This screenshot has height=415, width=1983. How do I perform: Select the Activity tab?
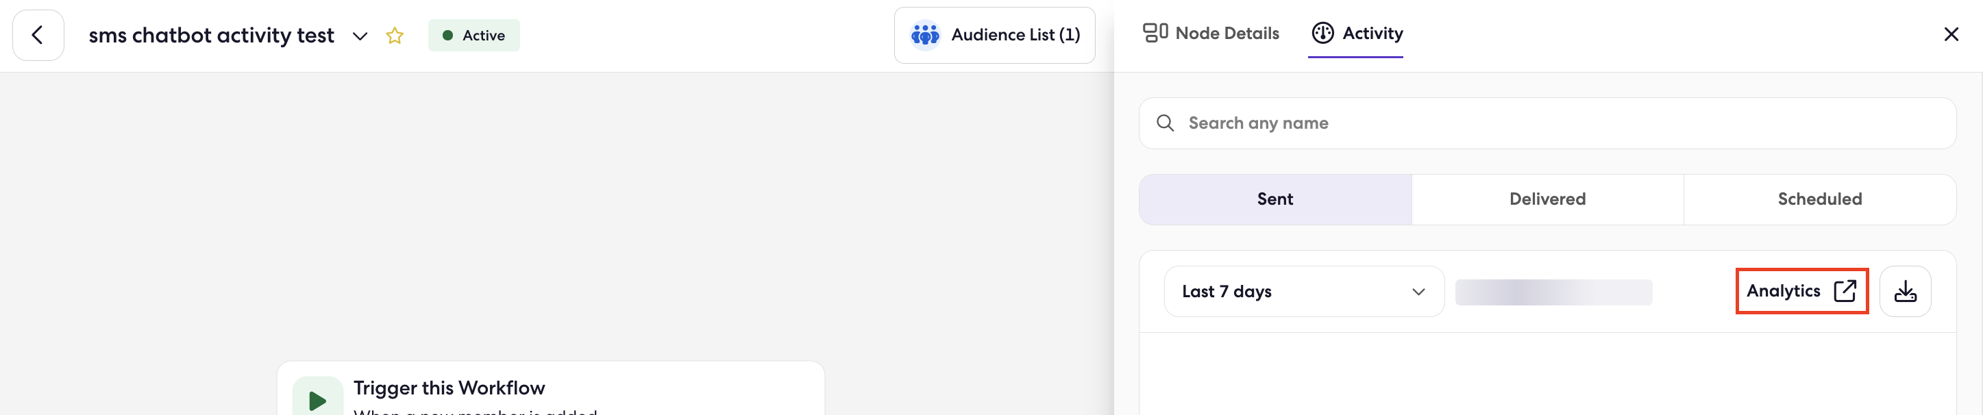tap(1357, 33)
